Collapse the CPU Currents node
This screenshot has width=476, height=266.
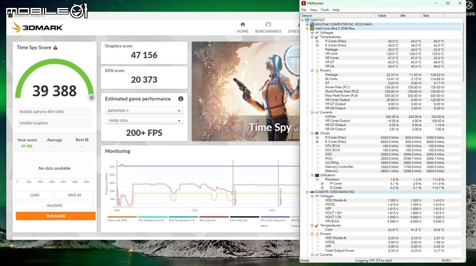pos(312,113)
